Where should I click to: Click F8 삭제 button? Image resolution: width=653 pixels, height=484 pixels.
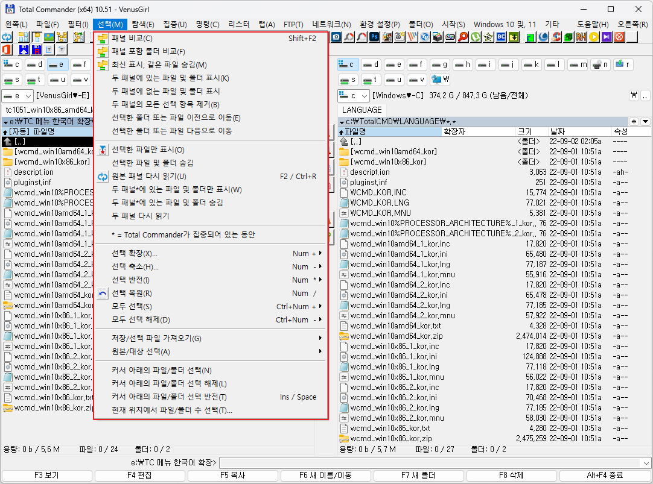[x=511, y=476]
